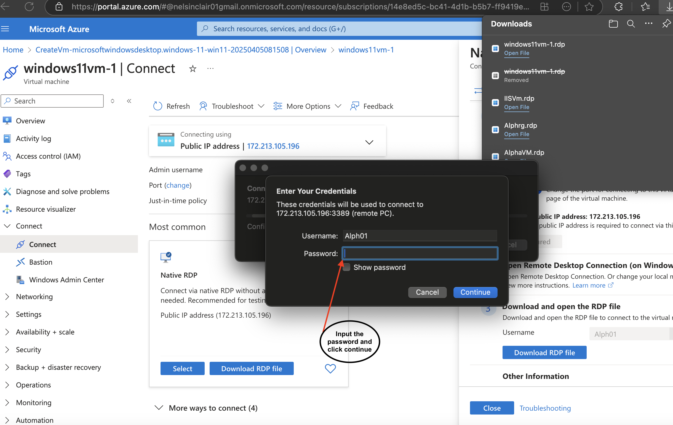Pin the Downloads panel

(x=666, y=23)
